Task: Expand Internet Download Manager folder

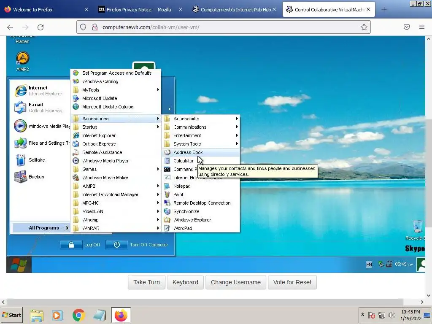Action: point(116,194)
